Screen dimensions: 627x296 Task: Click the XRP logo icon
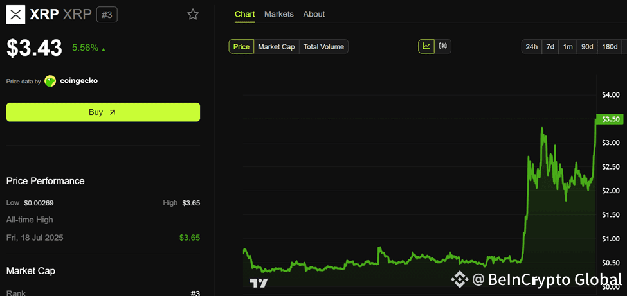coord(16,14)
